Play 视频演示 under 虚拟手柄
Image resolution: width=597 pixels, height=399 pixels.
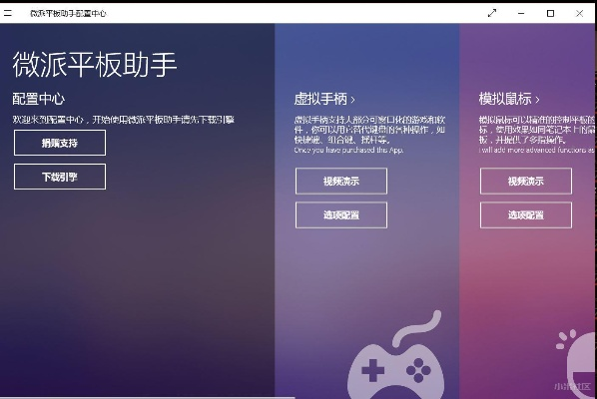click(x=341, y=182)
